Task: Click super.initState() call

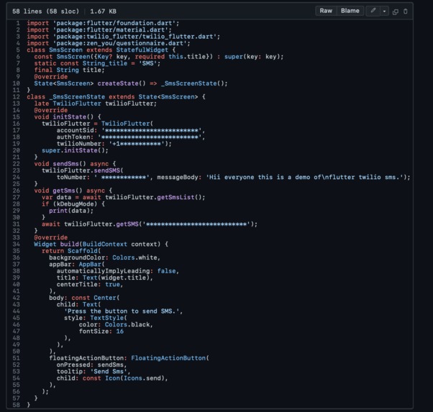Action: [75, 150]
